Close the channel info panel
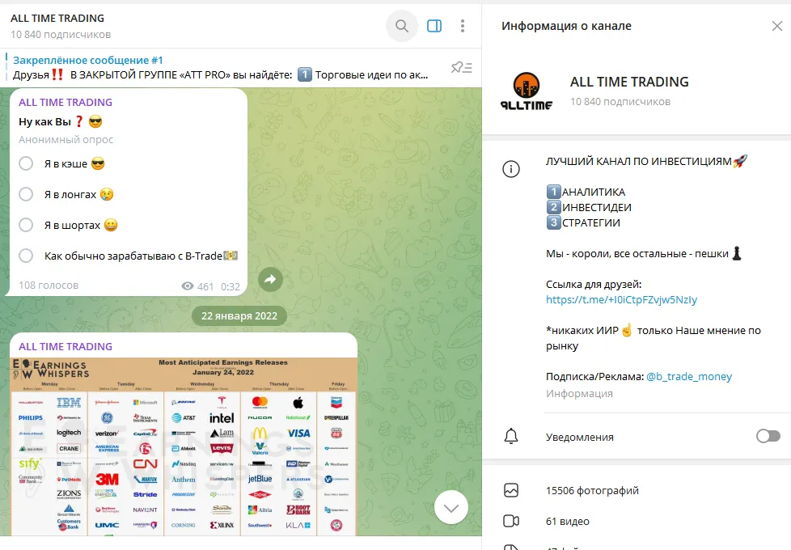Viewport: 791px width, 550px height. pos(777,26)
